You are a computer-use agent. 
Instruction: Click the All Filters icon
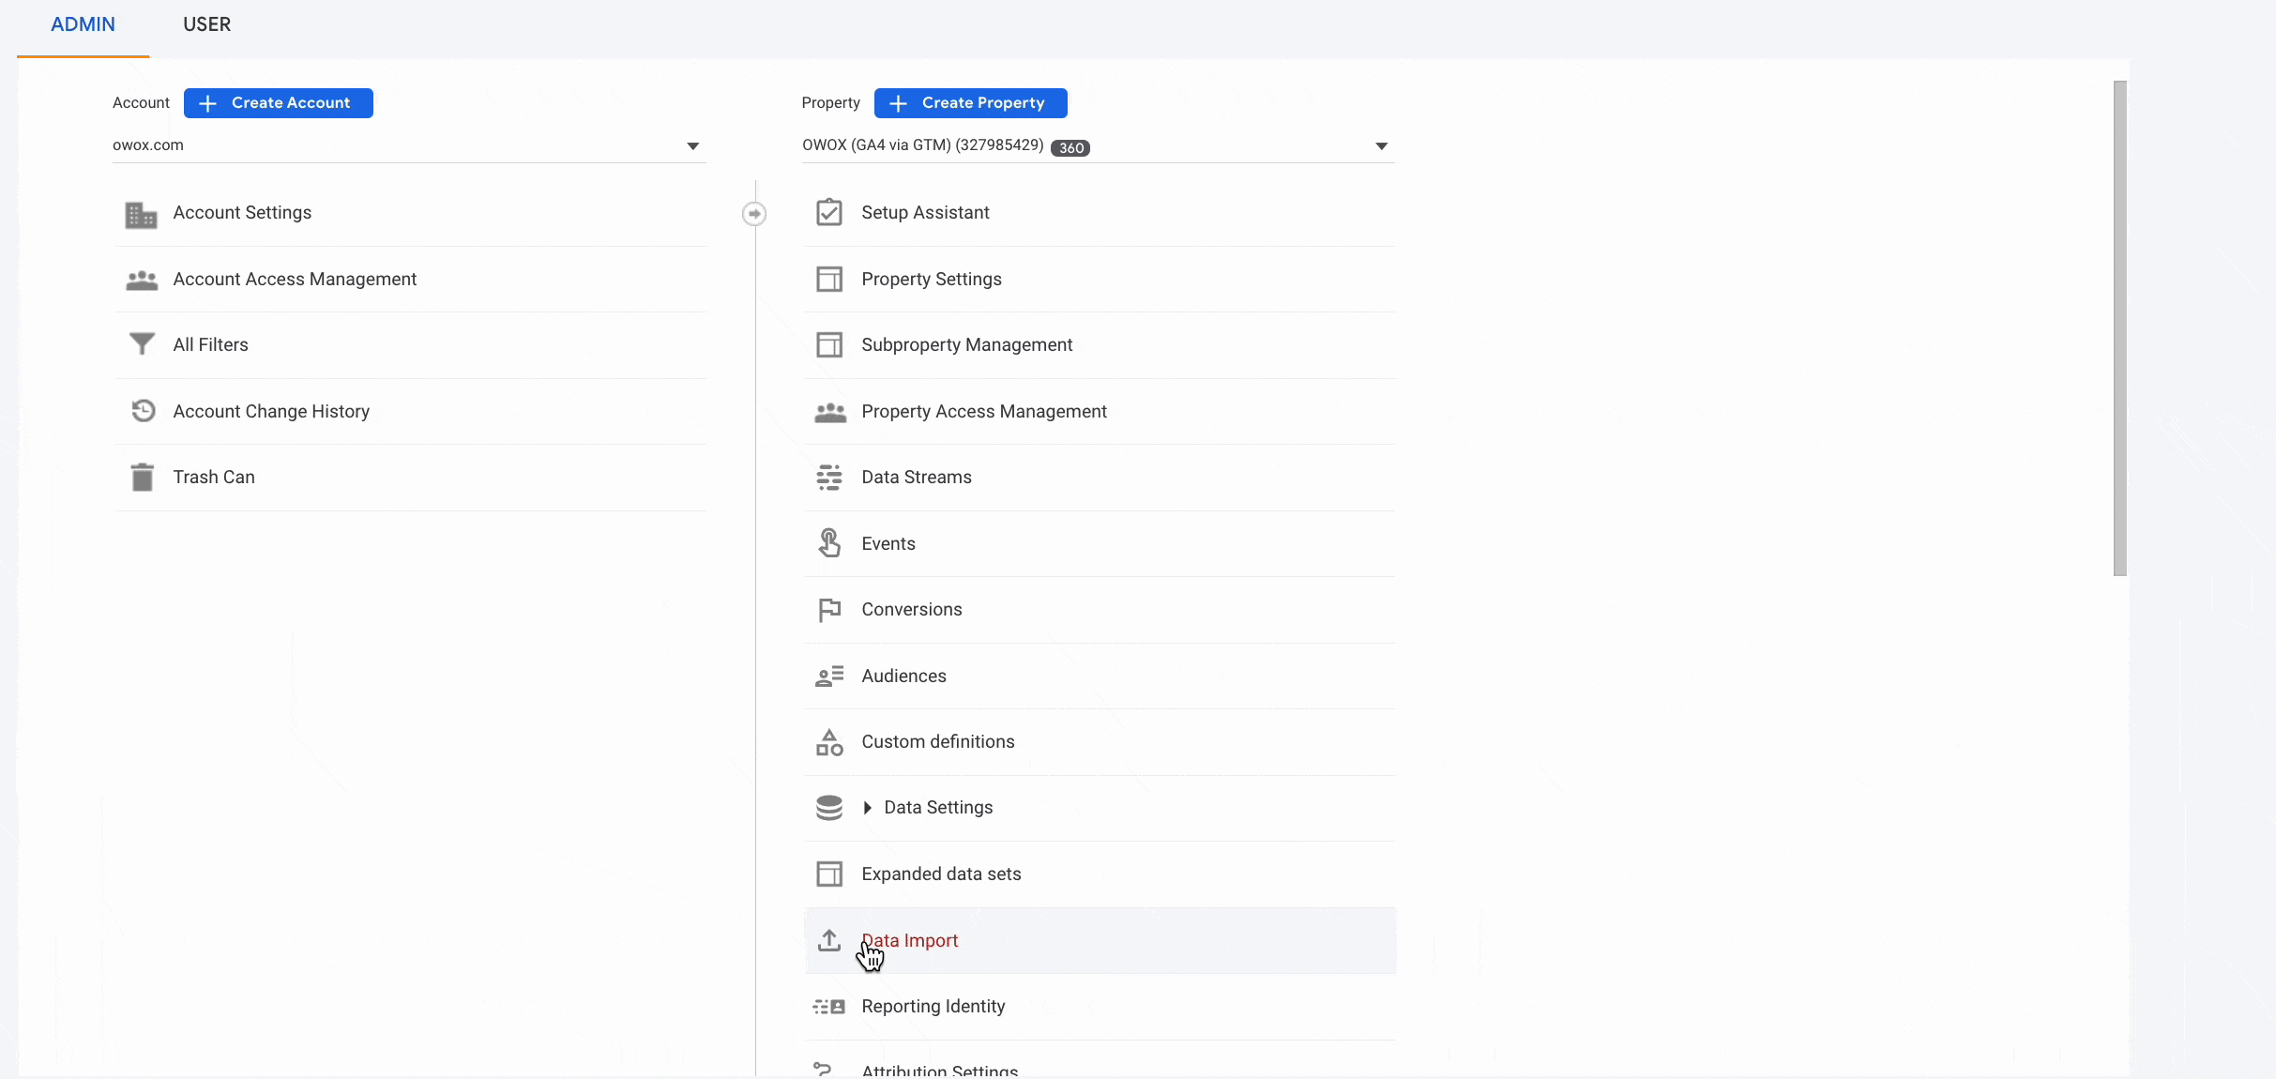pos(141,344)
